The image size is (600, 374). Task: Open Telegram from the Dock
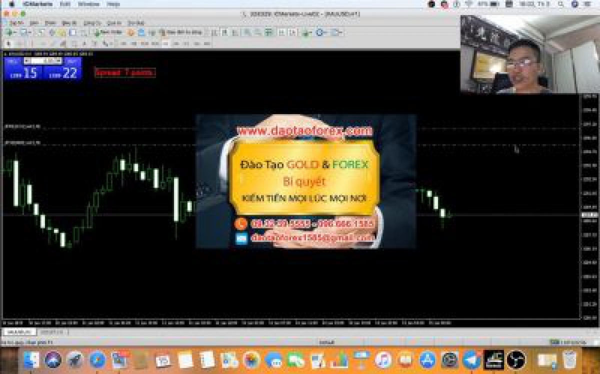pos(471,359)
